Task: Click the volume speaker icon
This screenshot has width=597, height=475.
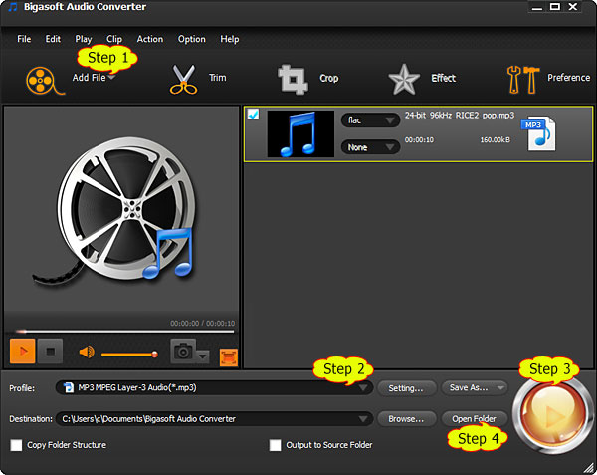Action: pyautogui.click(x=87, y=352)
